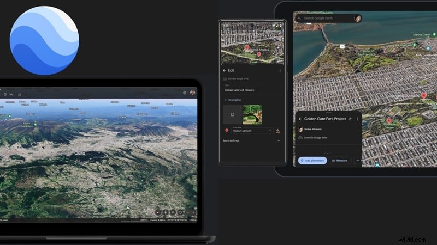Open the account avatar on the laptop
The image size is (437, 245).
pyautogui.click(x=192, y=93)
